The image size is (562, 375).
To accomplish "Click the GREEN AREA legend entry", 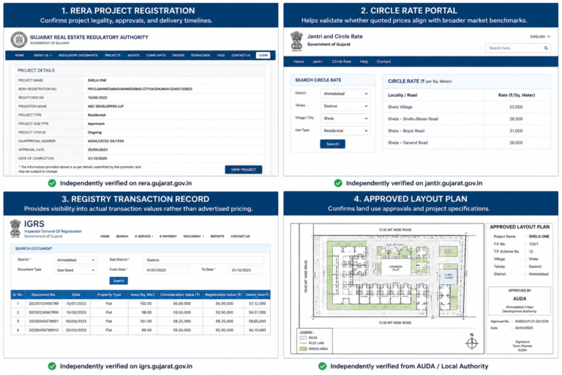I will 314,349.
